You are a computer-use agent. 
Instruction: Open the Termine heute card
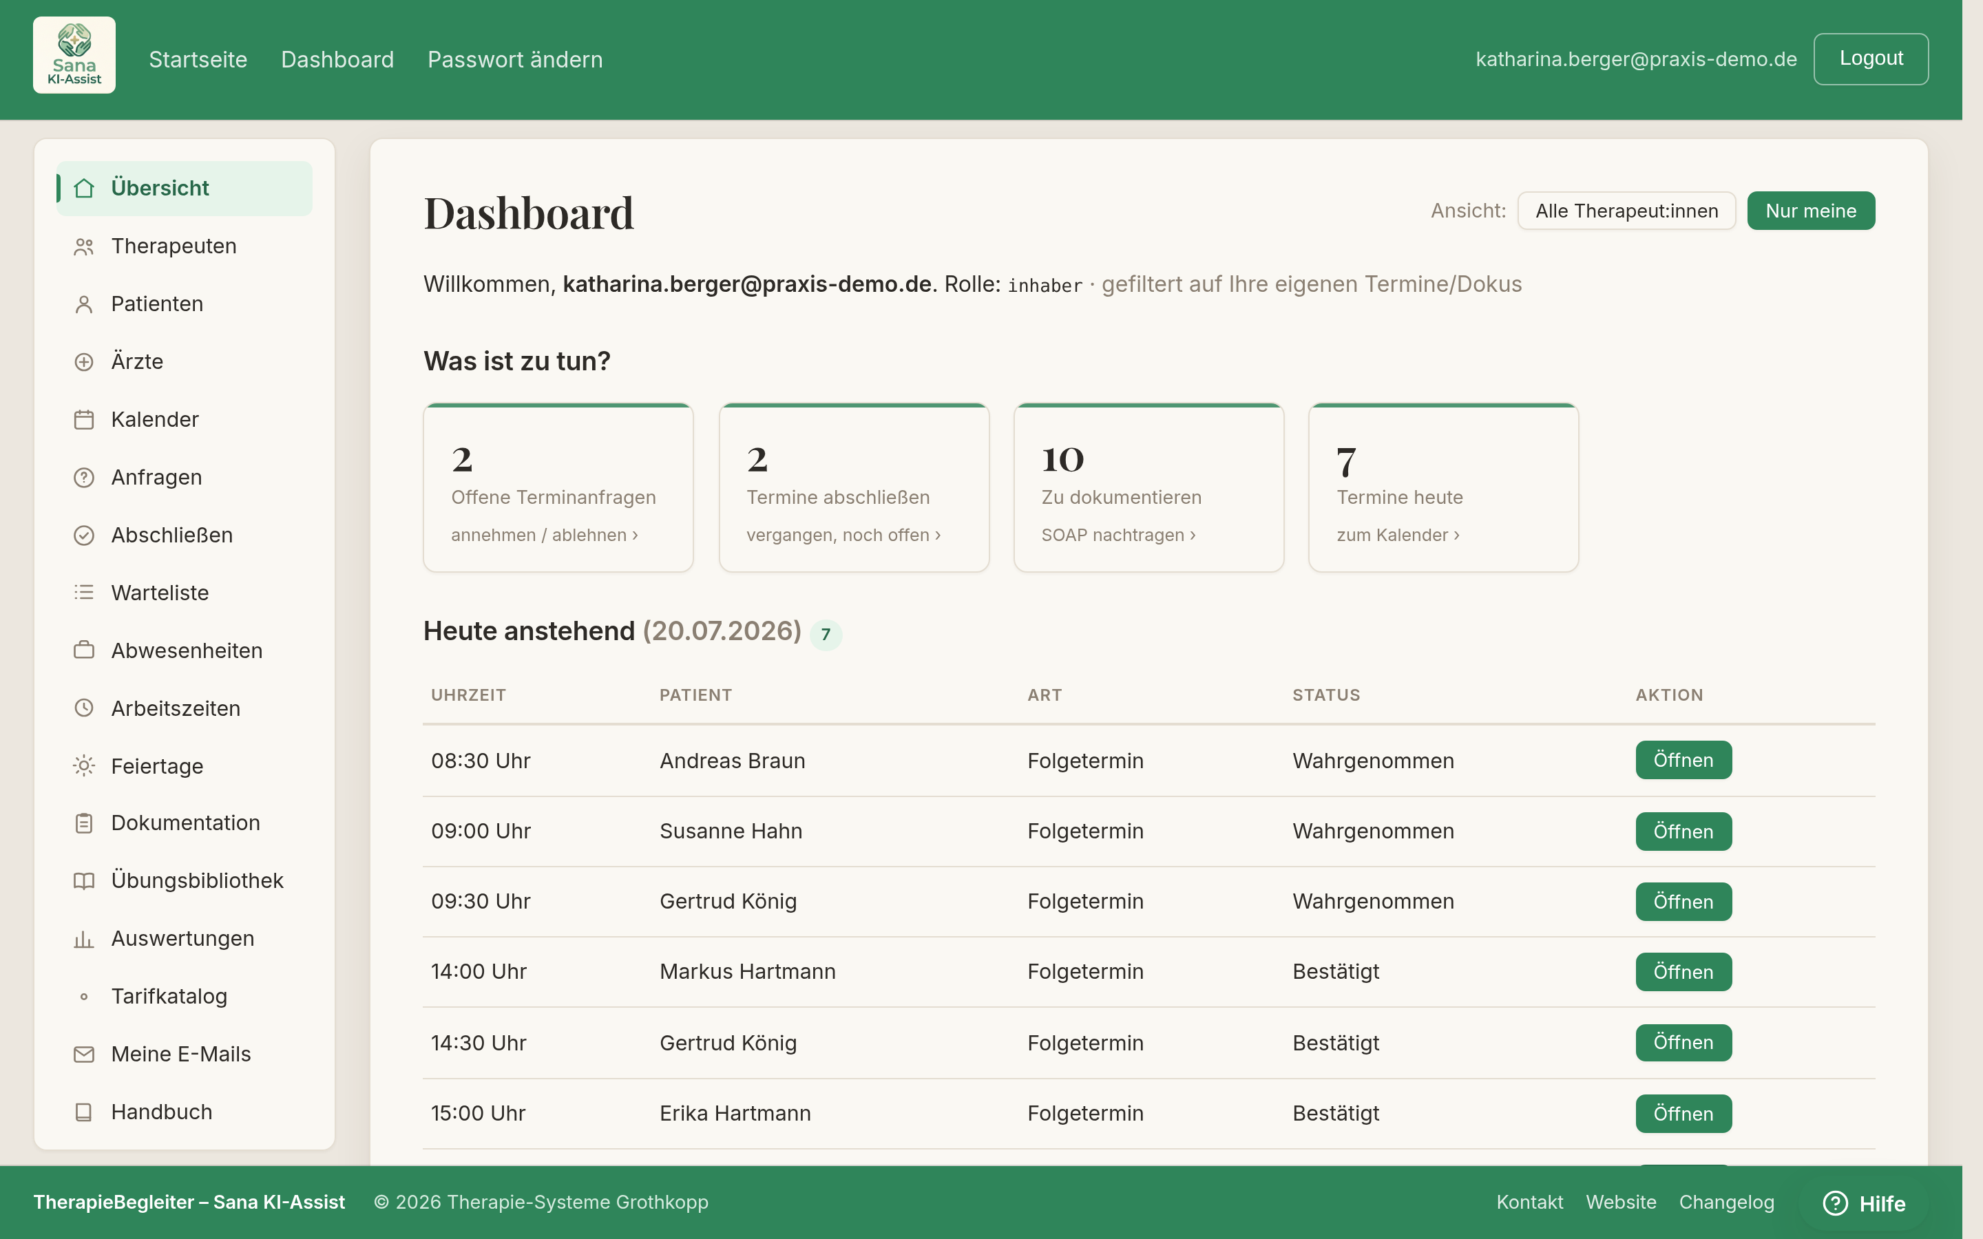tap(1444, 487)
